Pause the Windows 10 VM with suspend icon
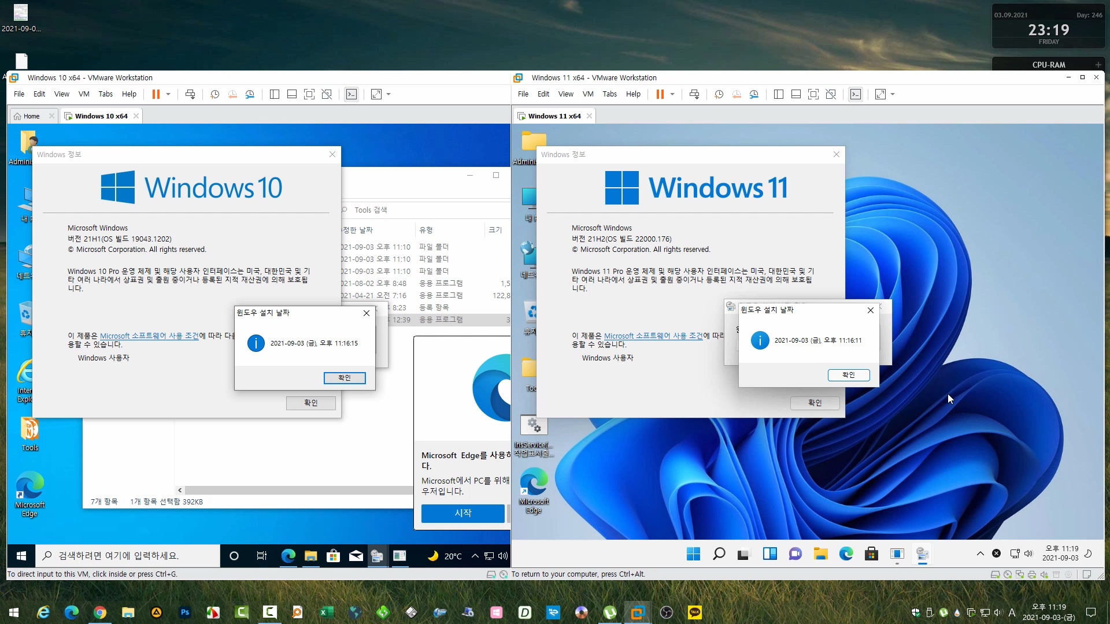 156,94
